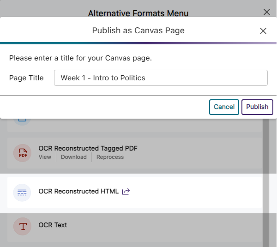The height and width of the screenshot is (247, 277).
Task: Click the OCR Text 'T' icon
Action: (22, 226)
